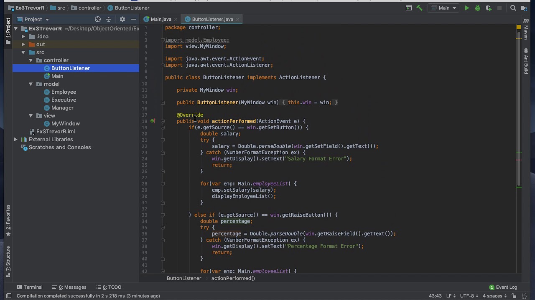Build project with the hammer icon

[x=420, y=8]
